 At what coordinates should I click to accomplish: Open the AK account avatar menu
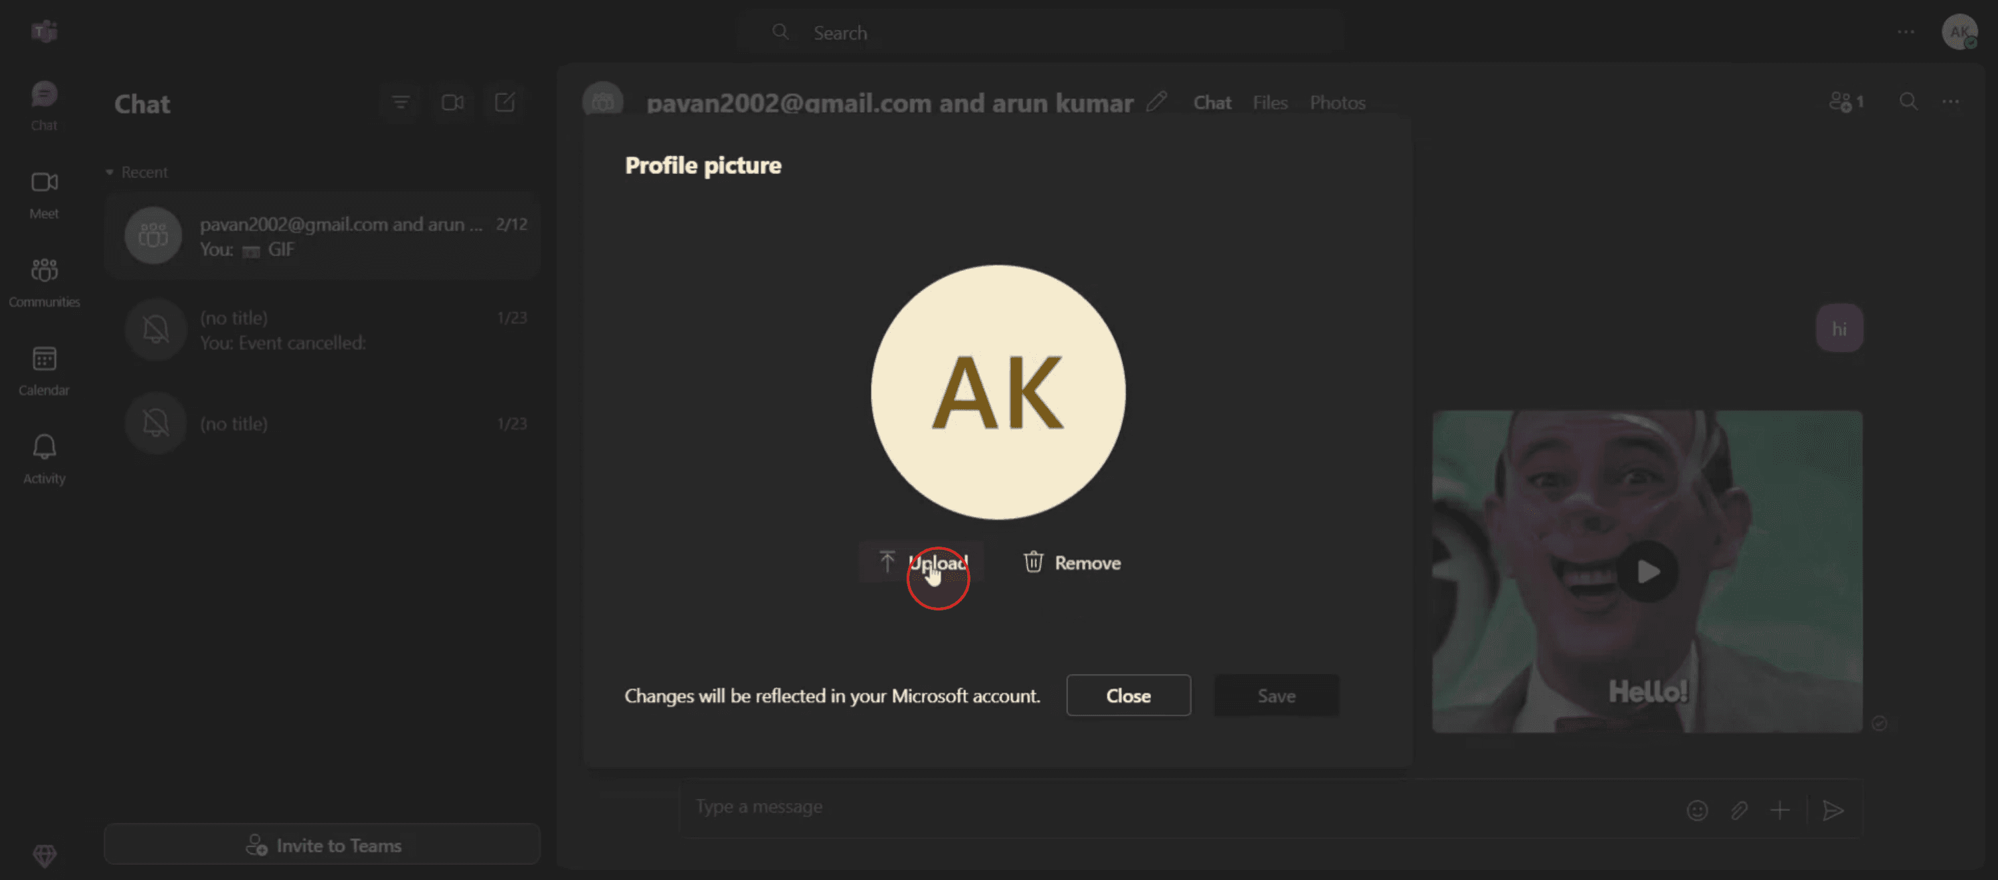[1959, 32]
